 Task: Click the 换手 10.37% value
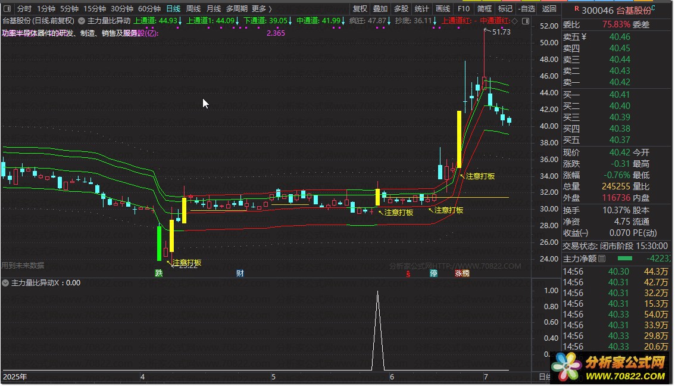[616, 210]
